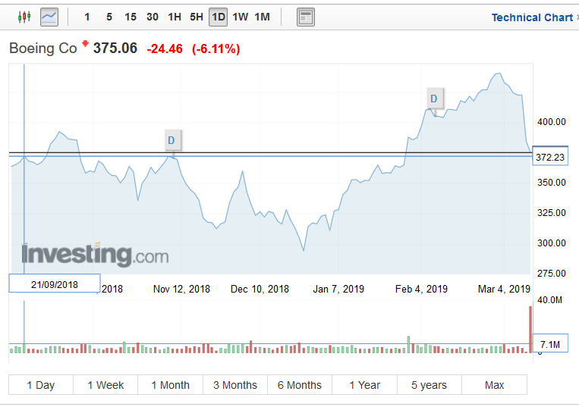
Task: Set interval to 5H
Action: [x=197, y=17]
